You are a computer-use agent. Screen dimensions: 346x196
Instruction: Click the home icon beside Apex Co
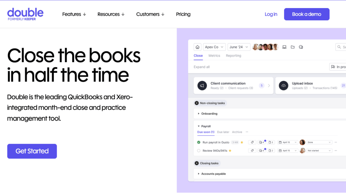click(198, 47)
